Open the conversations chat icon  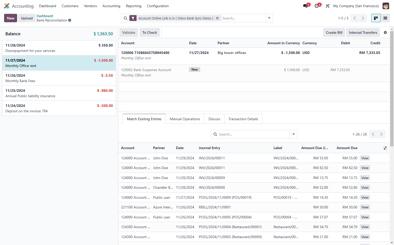pyautogui.click(x=306, y=6)
